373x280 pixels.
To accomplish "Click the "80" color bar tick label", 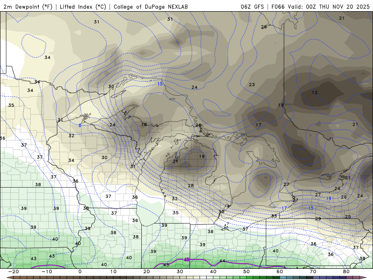I will point(346,272).
